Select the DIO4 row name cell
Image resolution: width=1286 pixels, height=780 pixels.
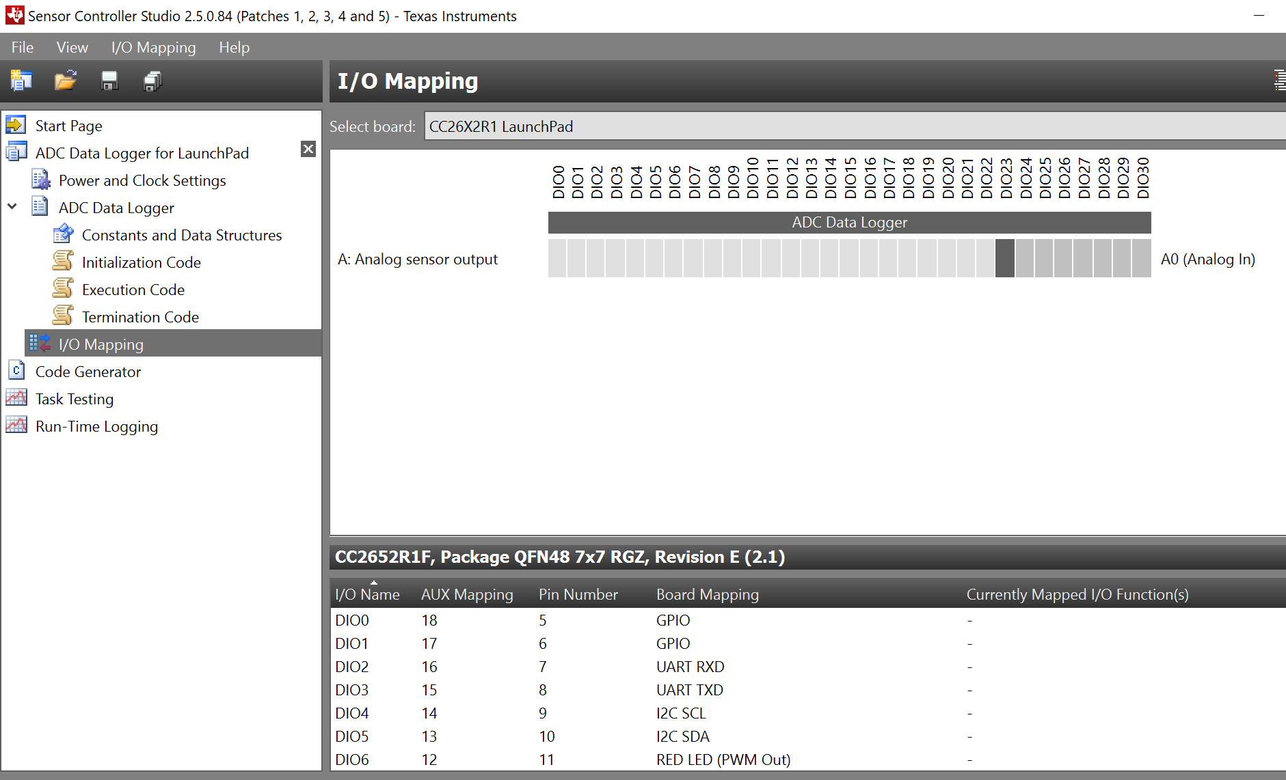[x=352, y=713]
